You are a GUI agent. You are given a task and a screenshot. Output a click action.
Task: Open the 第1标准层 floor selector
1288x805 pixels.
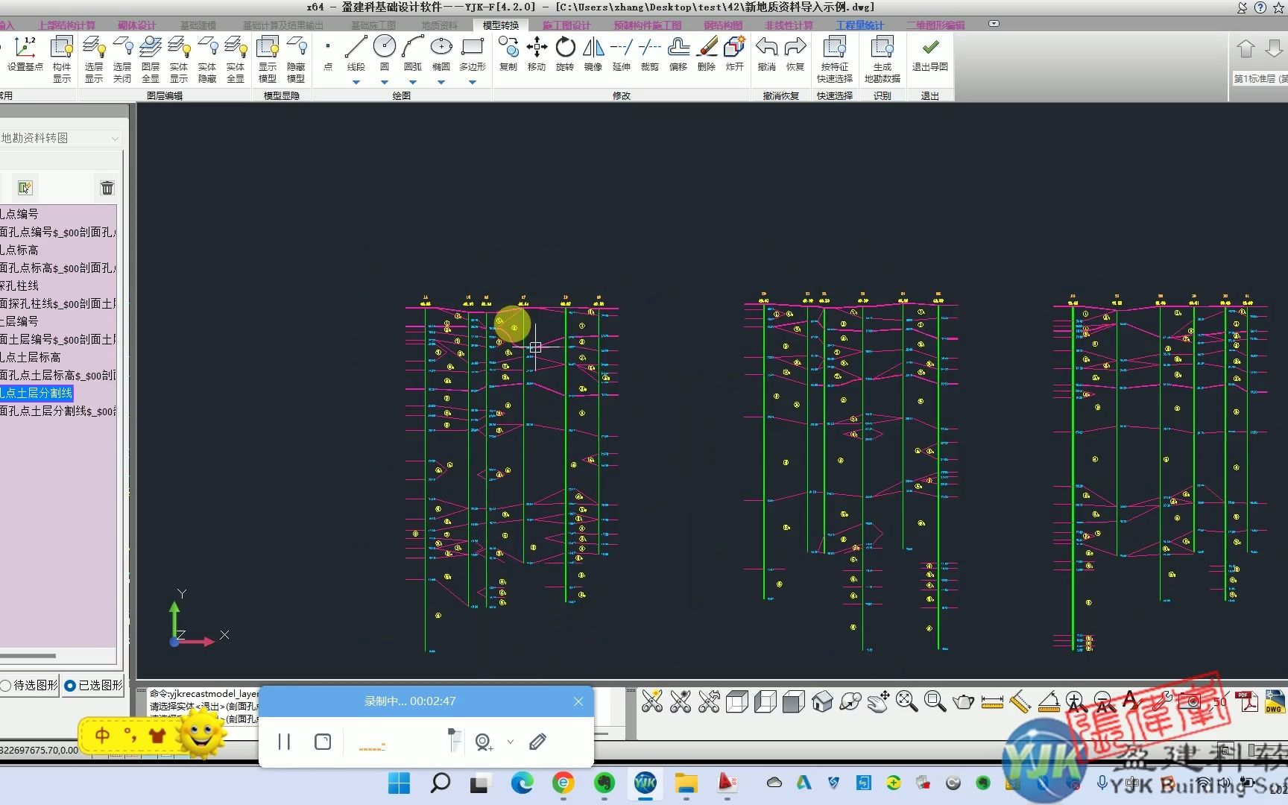coord(1260,78)
